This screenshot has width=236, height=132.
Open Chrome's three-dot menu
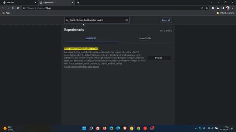[233, 8]
